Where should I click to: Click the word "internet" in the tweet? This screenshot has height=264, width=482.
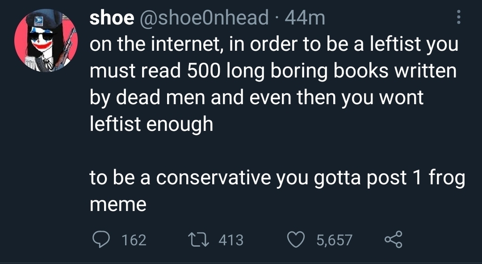pos(185,45)
